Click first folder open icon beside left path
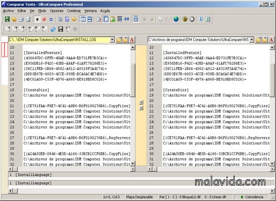Screen dimensions: 276x201 pos(119,40)
